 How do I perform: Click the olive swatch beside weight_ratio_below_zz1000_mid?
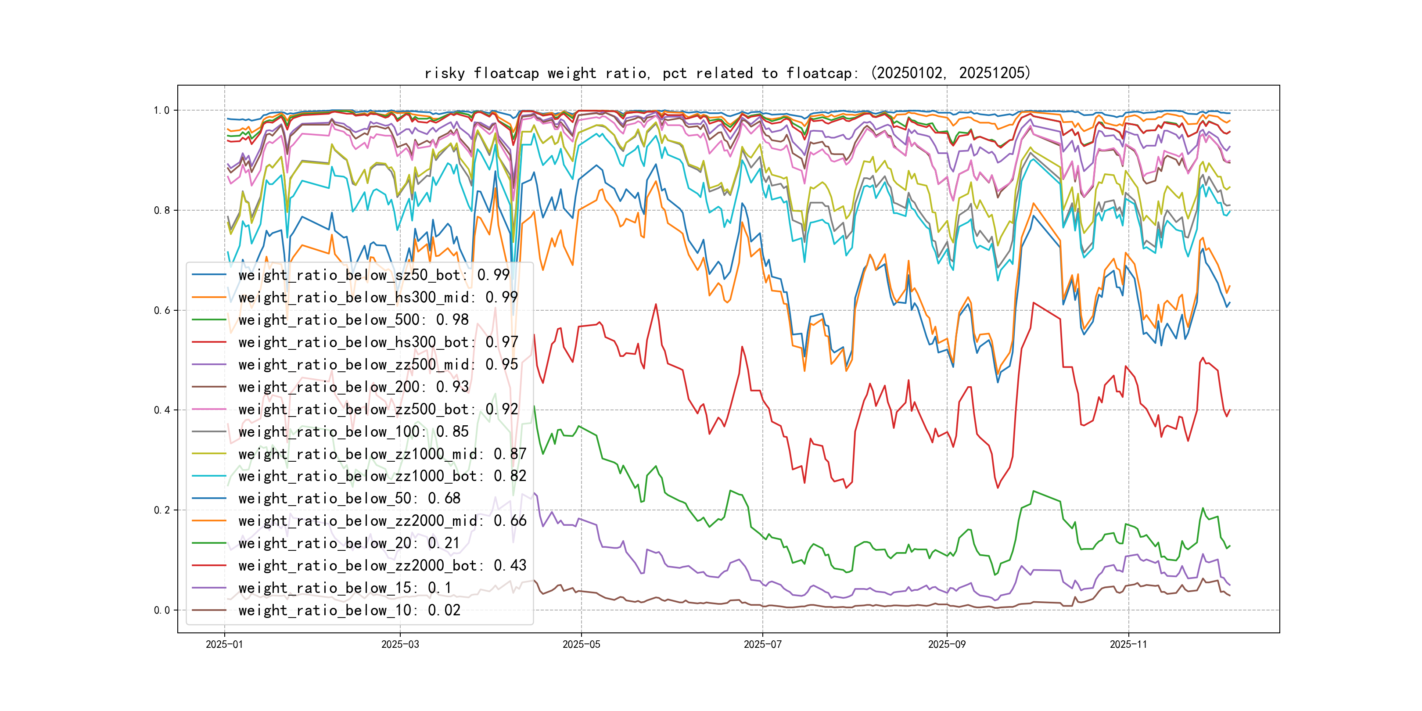tap(208, 454)
